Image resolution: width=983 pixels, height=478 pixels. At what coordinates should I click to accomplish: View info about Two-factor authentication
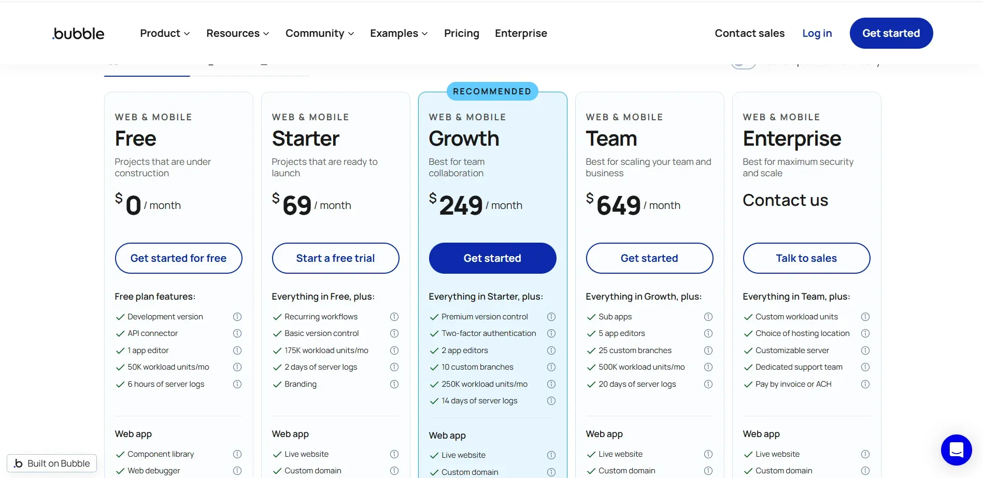[551, 333]
